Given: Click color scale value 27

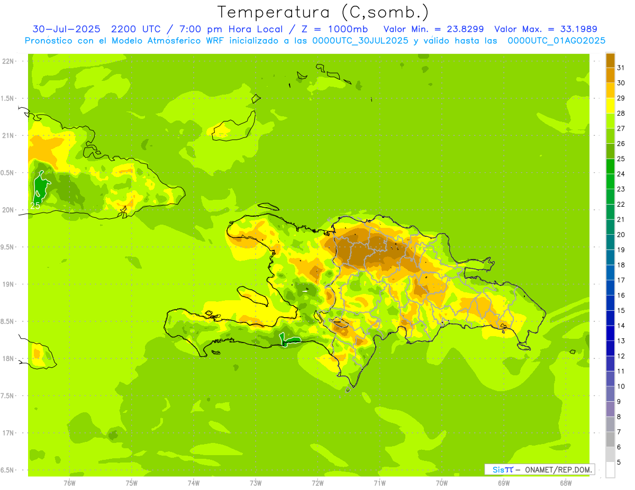Looking at the screenshot, I should pyautogui.click(x=621, y=128).
